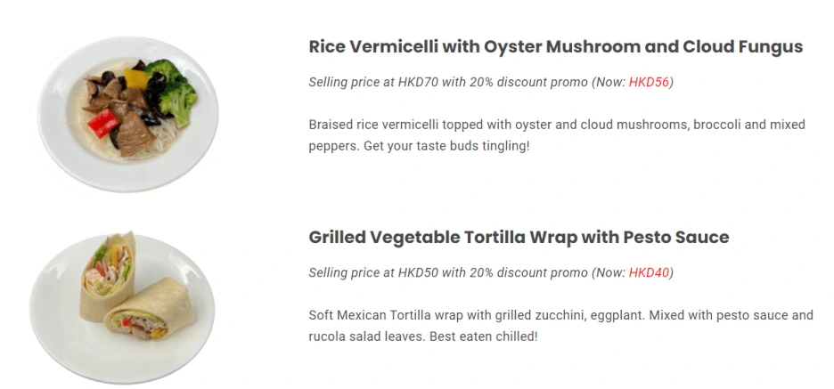Click the Soft Mexican Tortilla wrap description
This screenshot has height=389, width=834.
point(560,326)
